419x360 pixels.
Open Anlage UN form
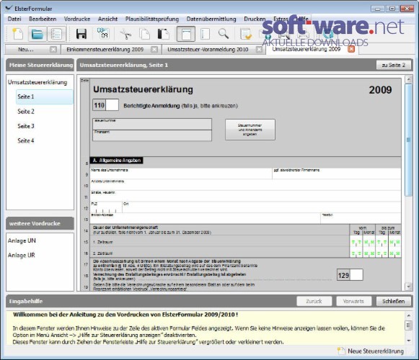(x=22, y=240)
